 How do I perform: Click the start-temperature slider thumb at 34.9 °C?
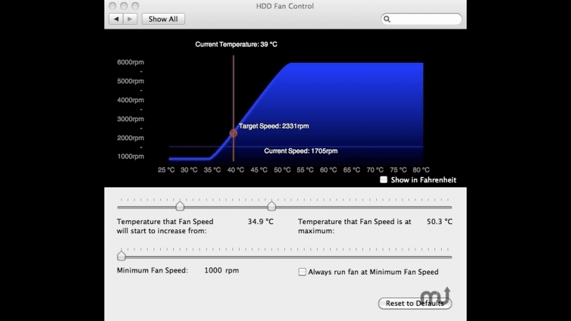[x=180, y=206]
